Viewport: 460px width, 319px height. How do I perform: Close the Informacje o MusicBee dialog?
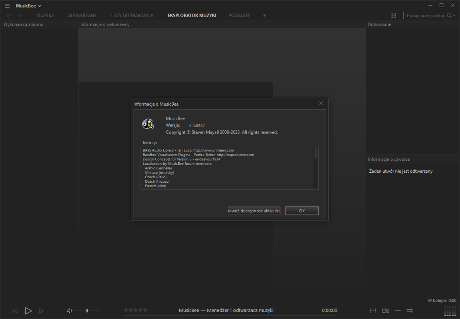(321, 103)
